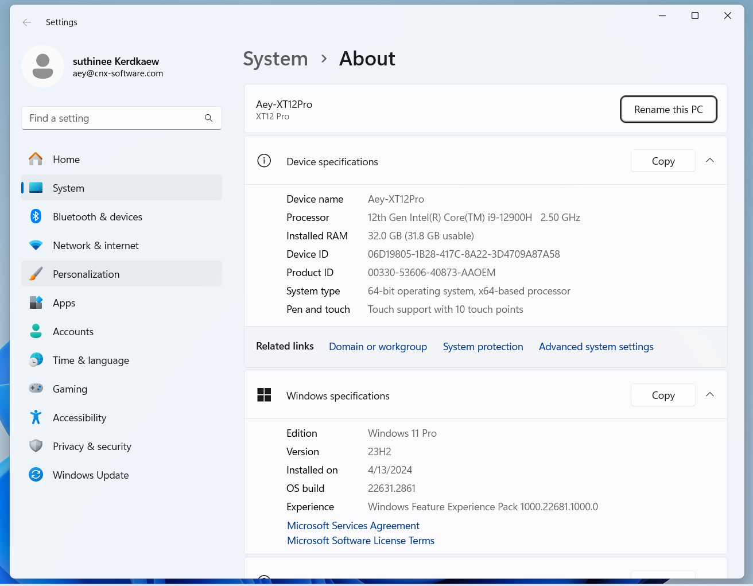The image size is (753, 586).
Task: Click the System type 64-bit value
Action: pyautogui.click(x=469, y=291)
